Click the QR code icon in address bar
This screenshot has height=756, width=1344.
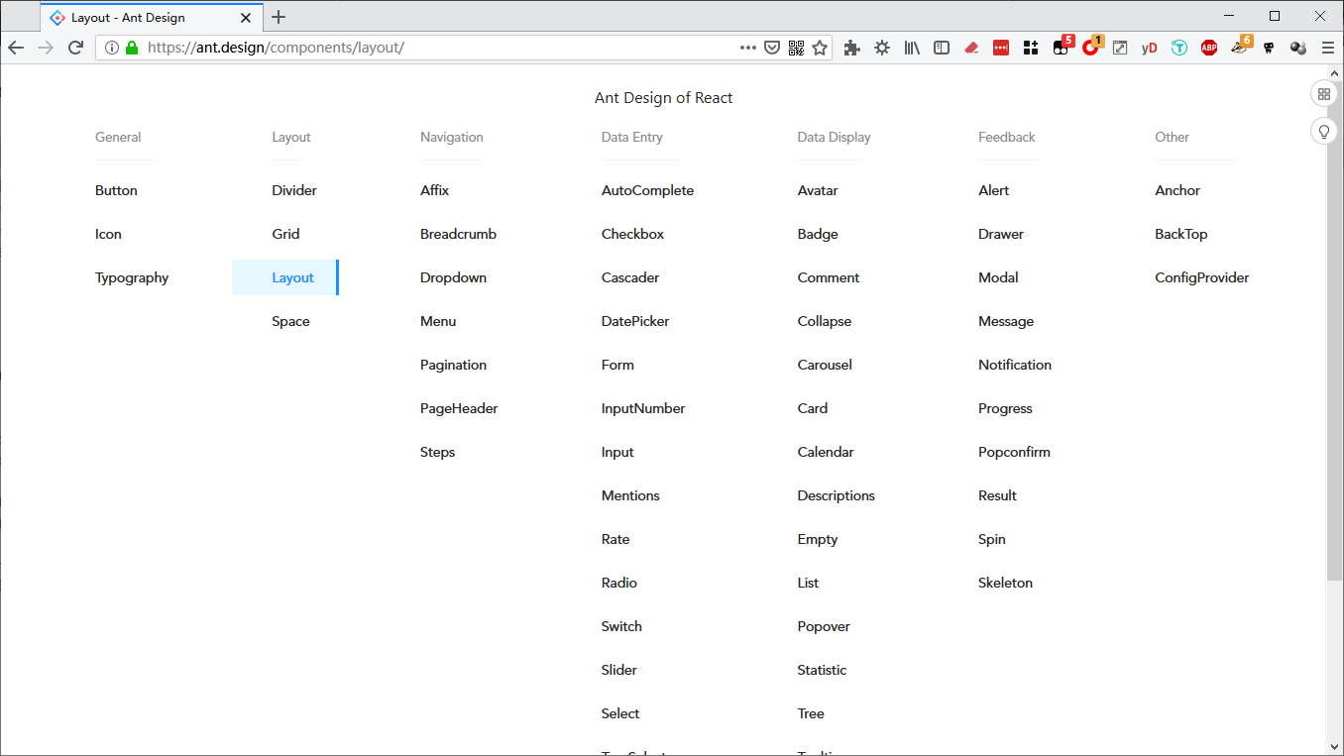(x=796, y=48)
